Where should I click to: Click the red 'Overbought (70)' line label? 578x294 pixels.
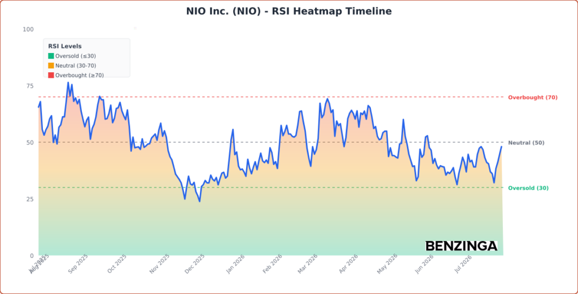[x=533, y=98]
